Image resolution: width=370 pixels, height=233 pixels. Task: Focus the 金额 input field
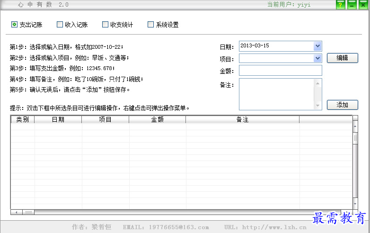tap(280, 71)
